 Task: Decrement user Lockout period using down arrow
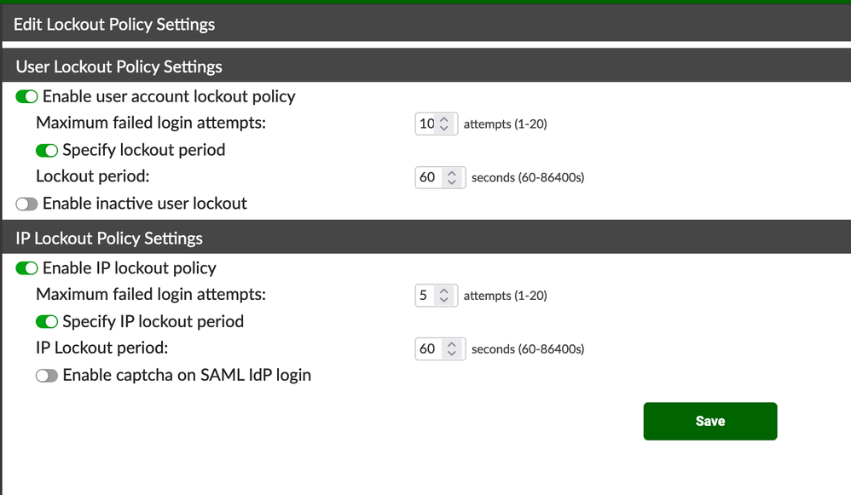coord(451,183)
